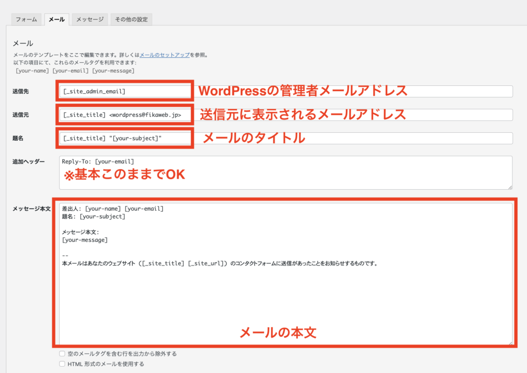Open the メールのセットアップ link

pos(164,55)
